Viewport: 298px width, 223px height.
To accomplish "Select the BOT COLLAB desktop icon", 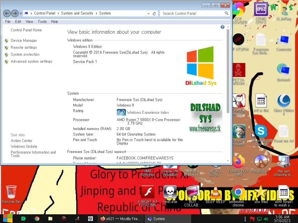I will [193, 196].
